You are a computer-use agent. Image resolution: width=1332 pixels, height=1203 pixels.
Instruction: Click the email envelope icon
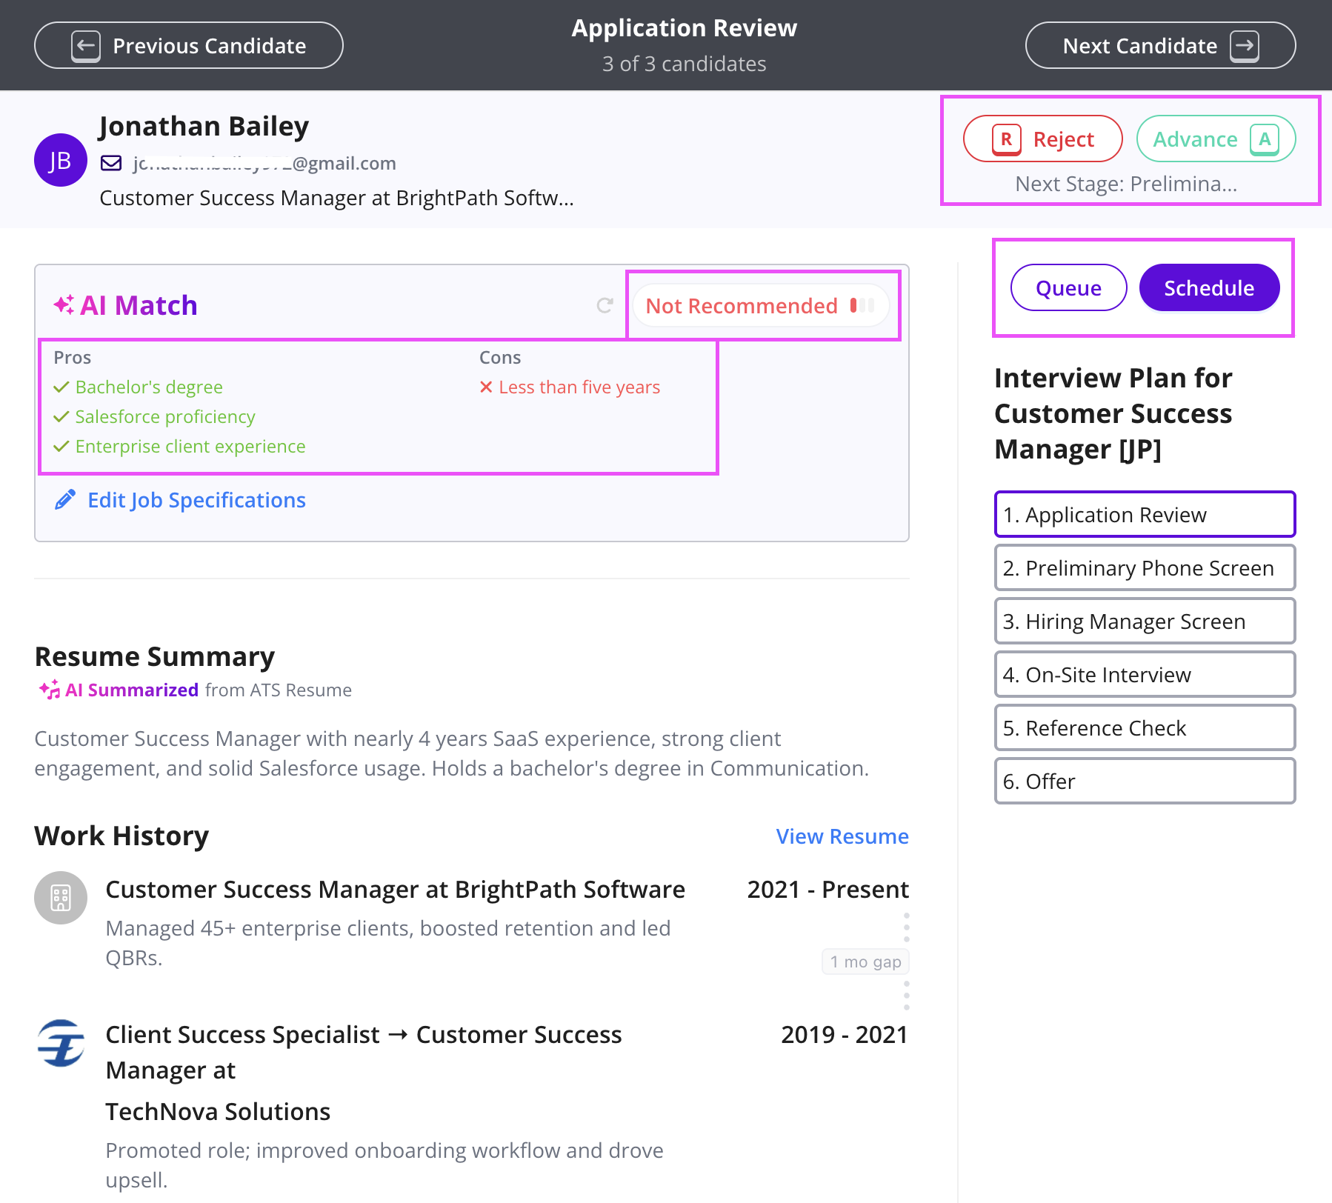111,163
